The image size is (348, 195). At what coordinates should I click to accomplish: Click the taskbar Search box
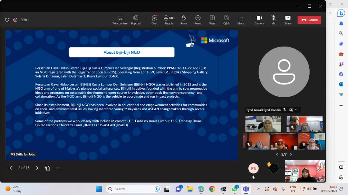[x=133, y=189]
